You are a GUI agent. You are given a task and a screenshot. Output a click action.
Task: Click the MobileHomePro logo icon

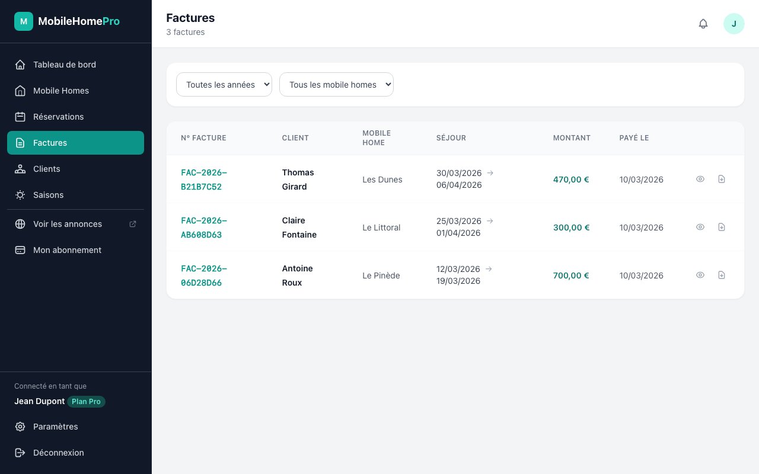(24, 21)
